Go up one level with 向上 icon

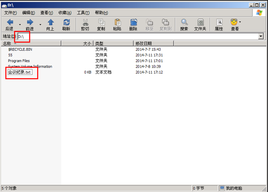(x=50, y=22)
